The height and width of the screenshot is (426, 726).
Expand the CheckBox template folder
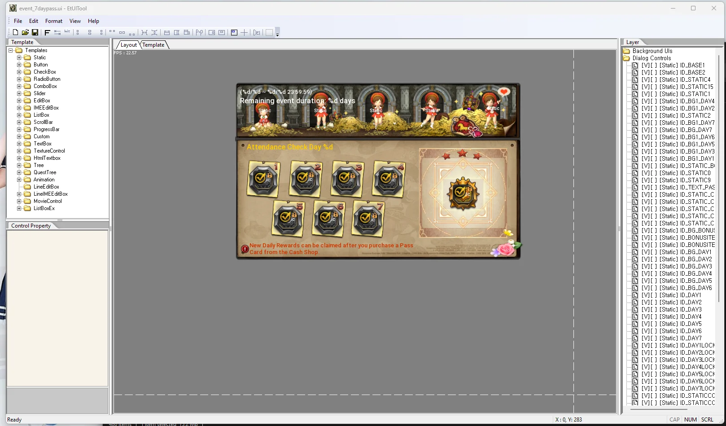point(19,72)
